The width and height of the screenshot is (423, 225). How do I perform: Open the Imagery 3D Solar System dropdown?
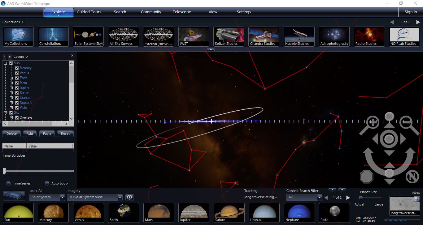pos(95,197)
